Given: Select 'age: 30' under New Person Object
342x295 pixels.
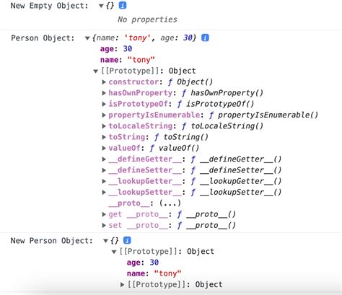Looking at the screenshot, I should (143, 263).
